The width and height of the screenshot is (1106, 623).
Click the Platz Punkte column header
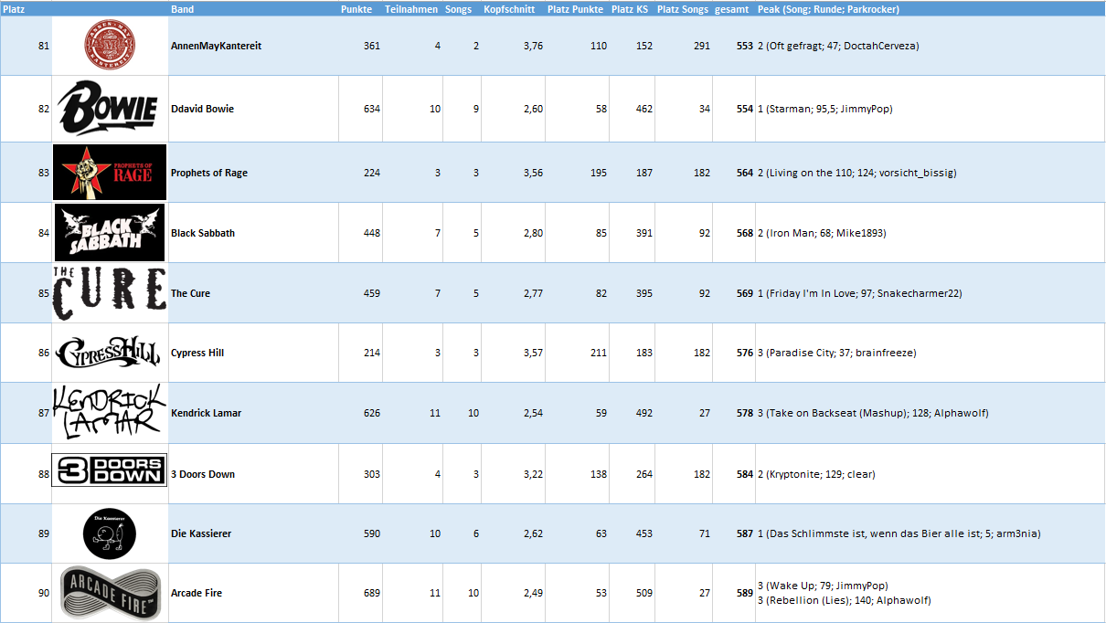click(575, 9)
